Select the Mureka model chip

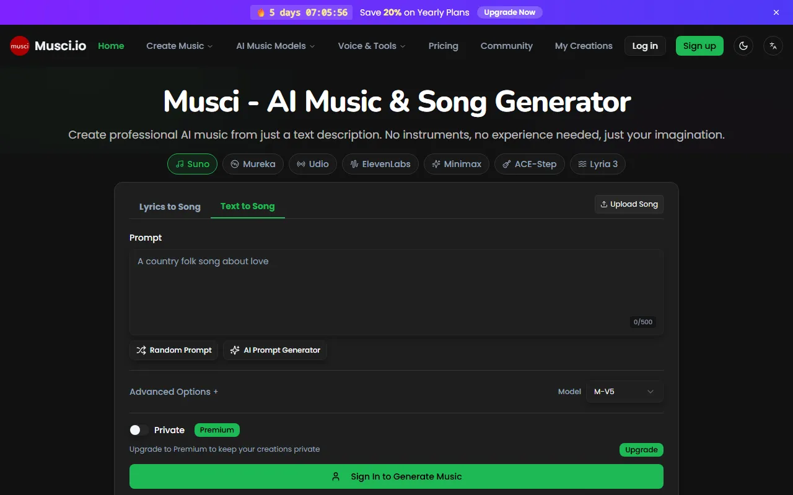click(x=253, y=164)
